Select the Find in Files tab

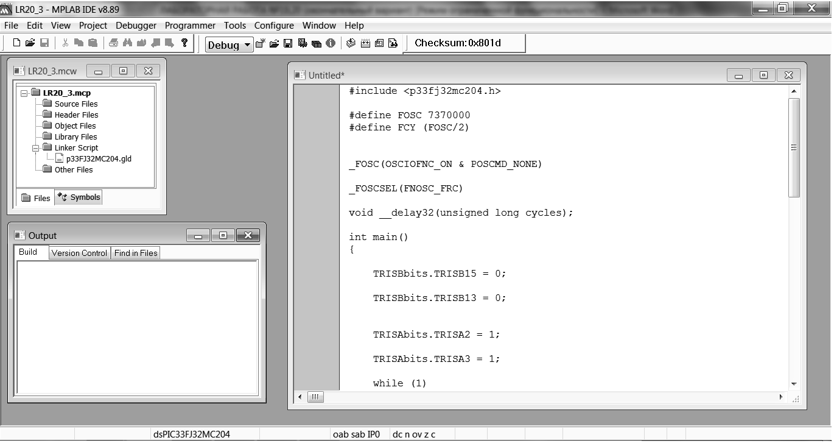[x=136, y=253]
